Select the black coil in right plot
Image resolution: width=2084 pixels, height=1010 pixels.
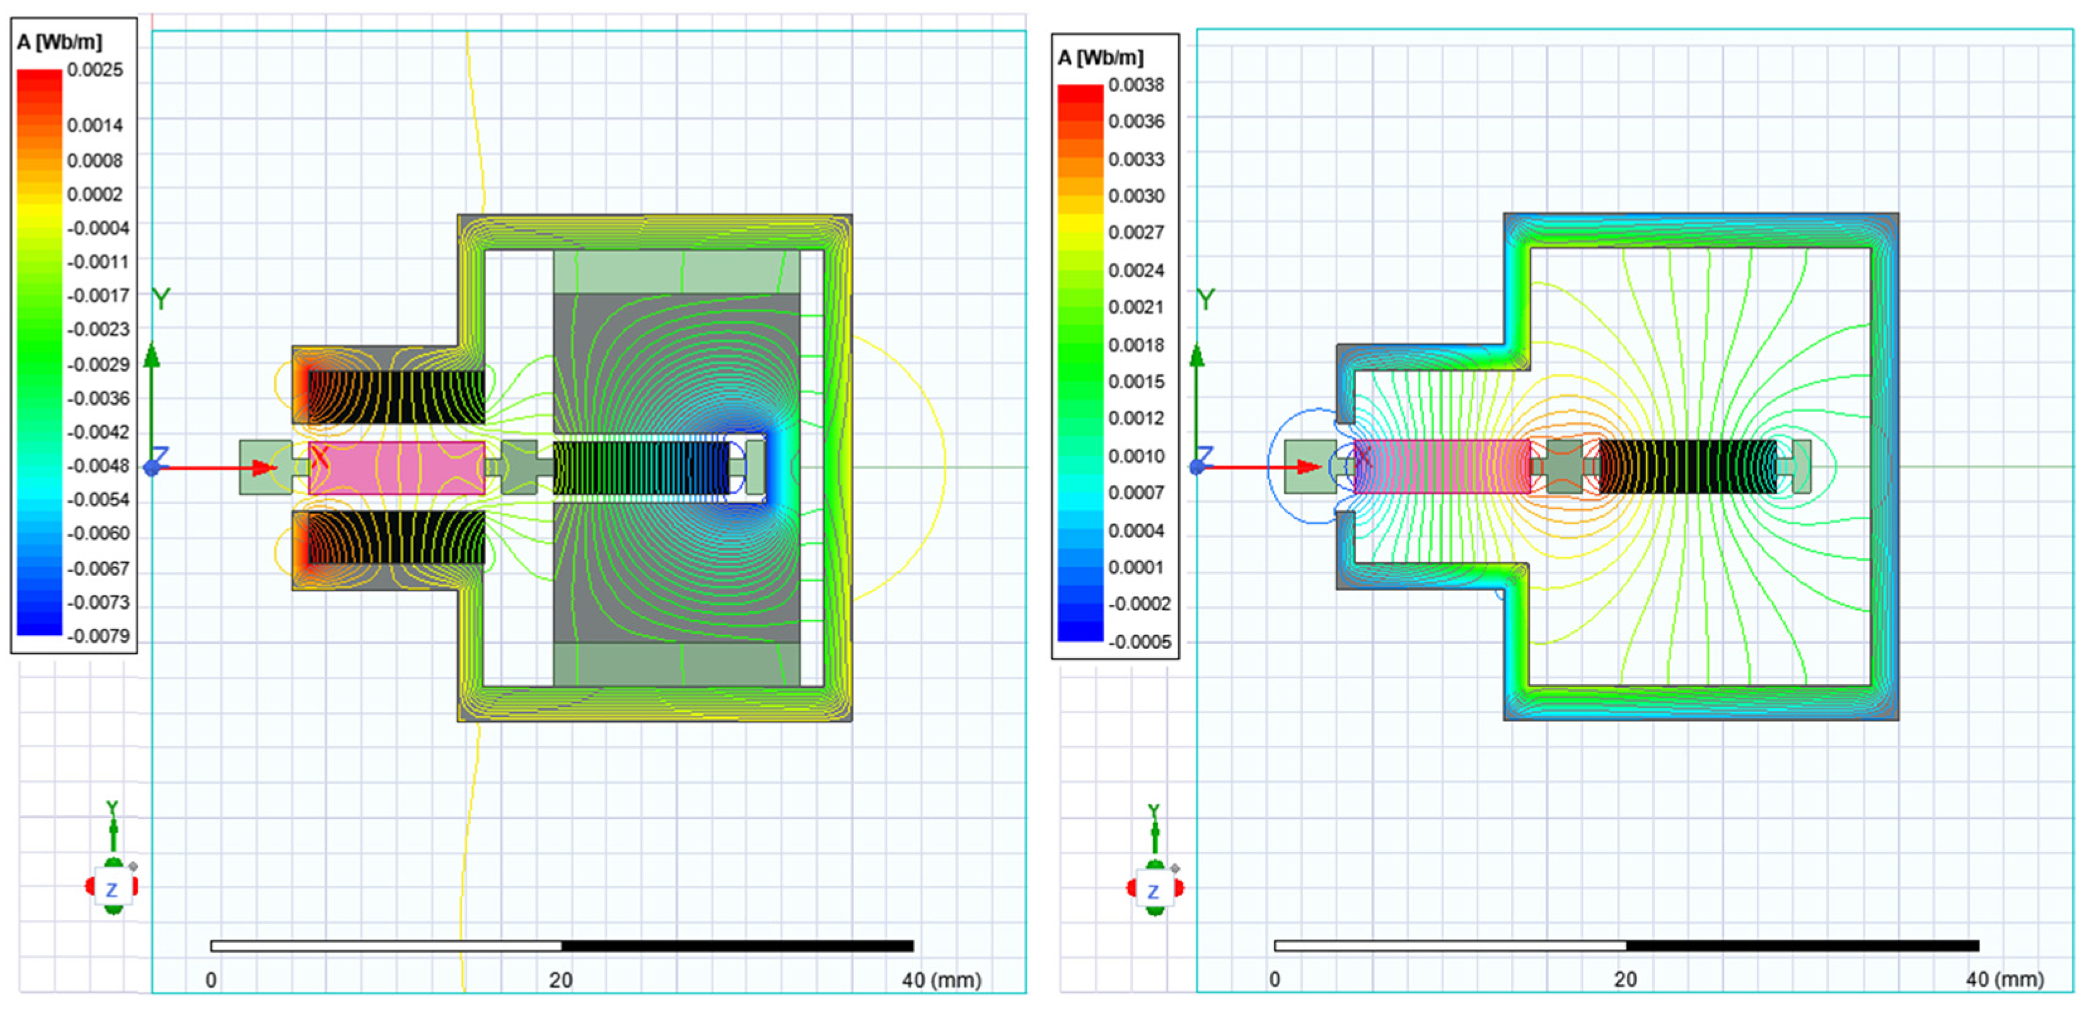pos(1687,467)
